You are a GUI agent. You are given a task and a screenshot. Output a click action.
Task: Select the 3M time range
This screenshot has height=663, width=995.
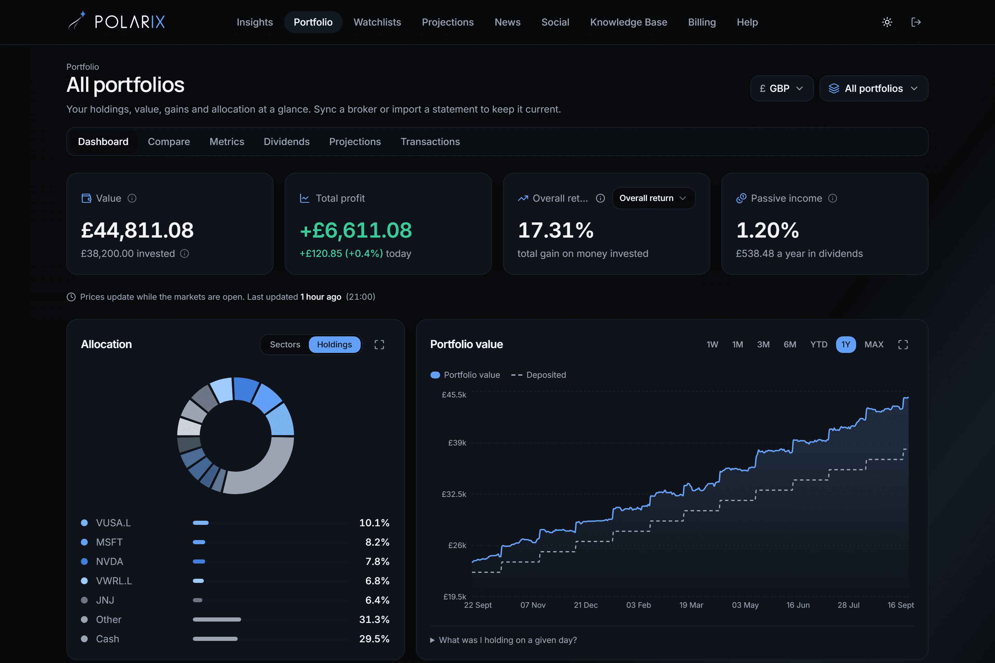point(763,345)
